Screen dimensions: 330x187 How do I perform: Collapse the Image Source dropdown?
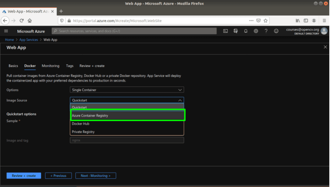click(127, 100)
